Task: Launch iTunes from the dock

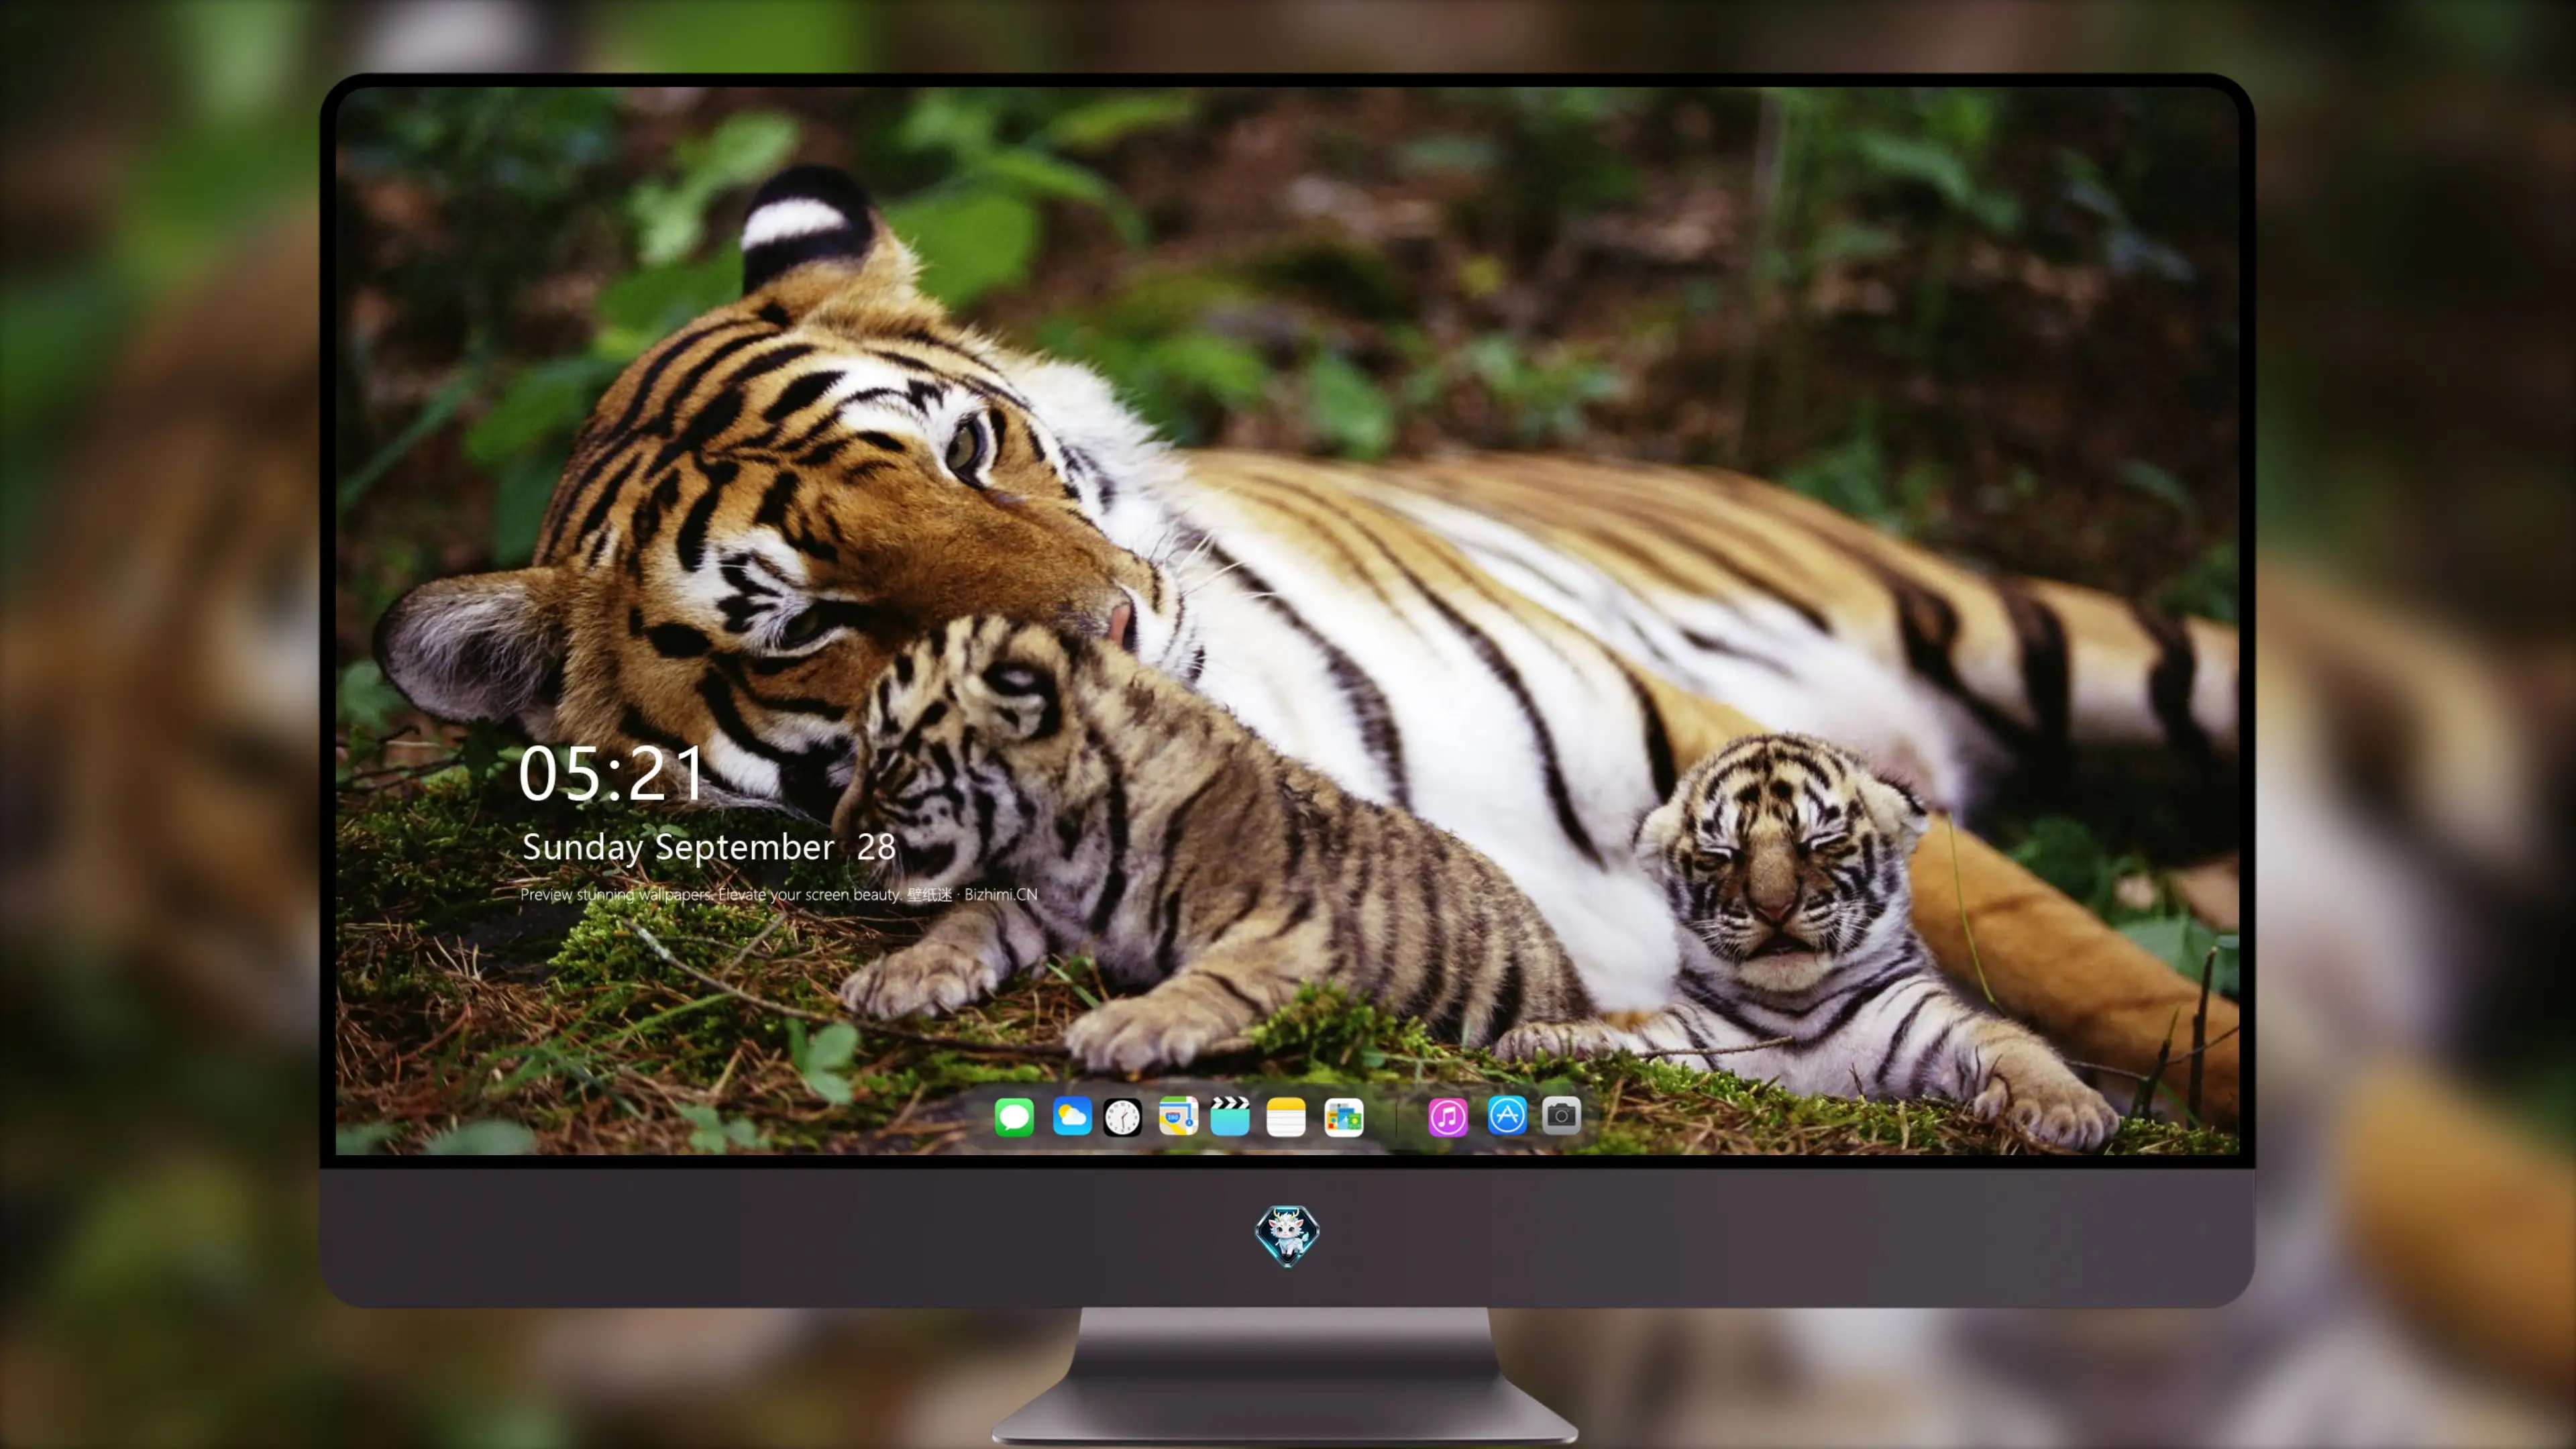Action: [1448, 1116]
